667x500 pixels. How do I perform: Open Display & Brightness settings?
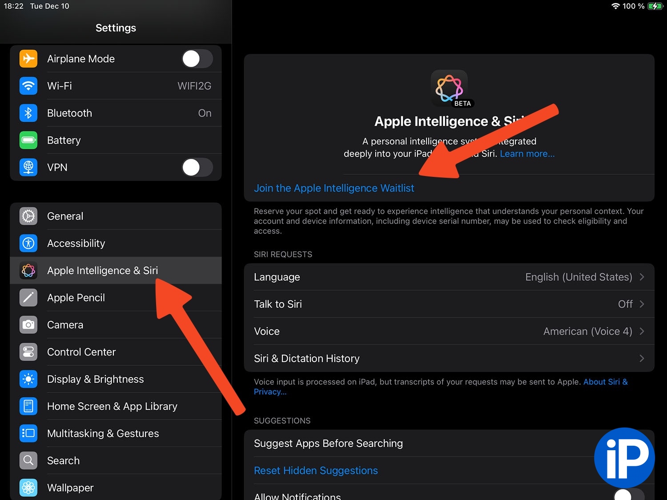(116, 379)
